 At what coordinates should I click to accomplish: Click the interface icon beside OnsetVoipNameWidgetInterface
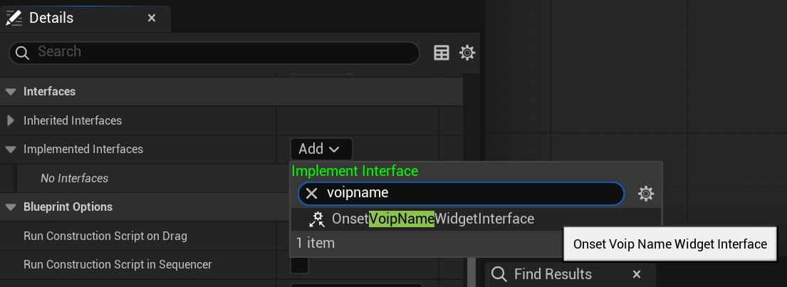click(x=317, y=219)
